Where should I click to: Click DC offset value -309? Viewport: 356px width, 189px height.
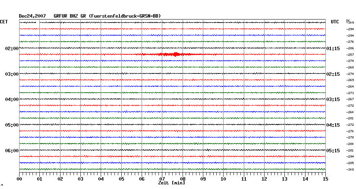[350, 23]
